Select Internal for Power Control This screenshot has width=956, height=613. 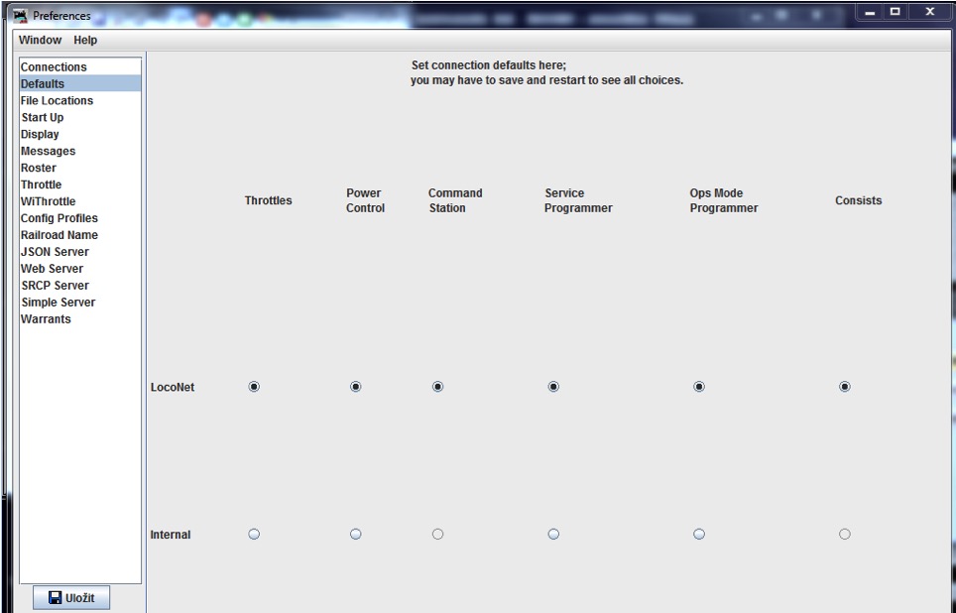coord(356,535)
